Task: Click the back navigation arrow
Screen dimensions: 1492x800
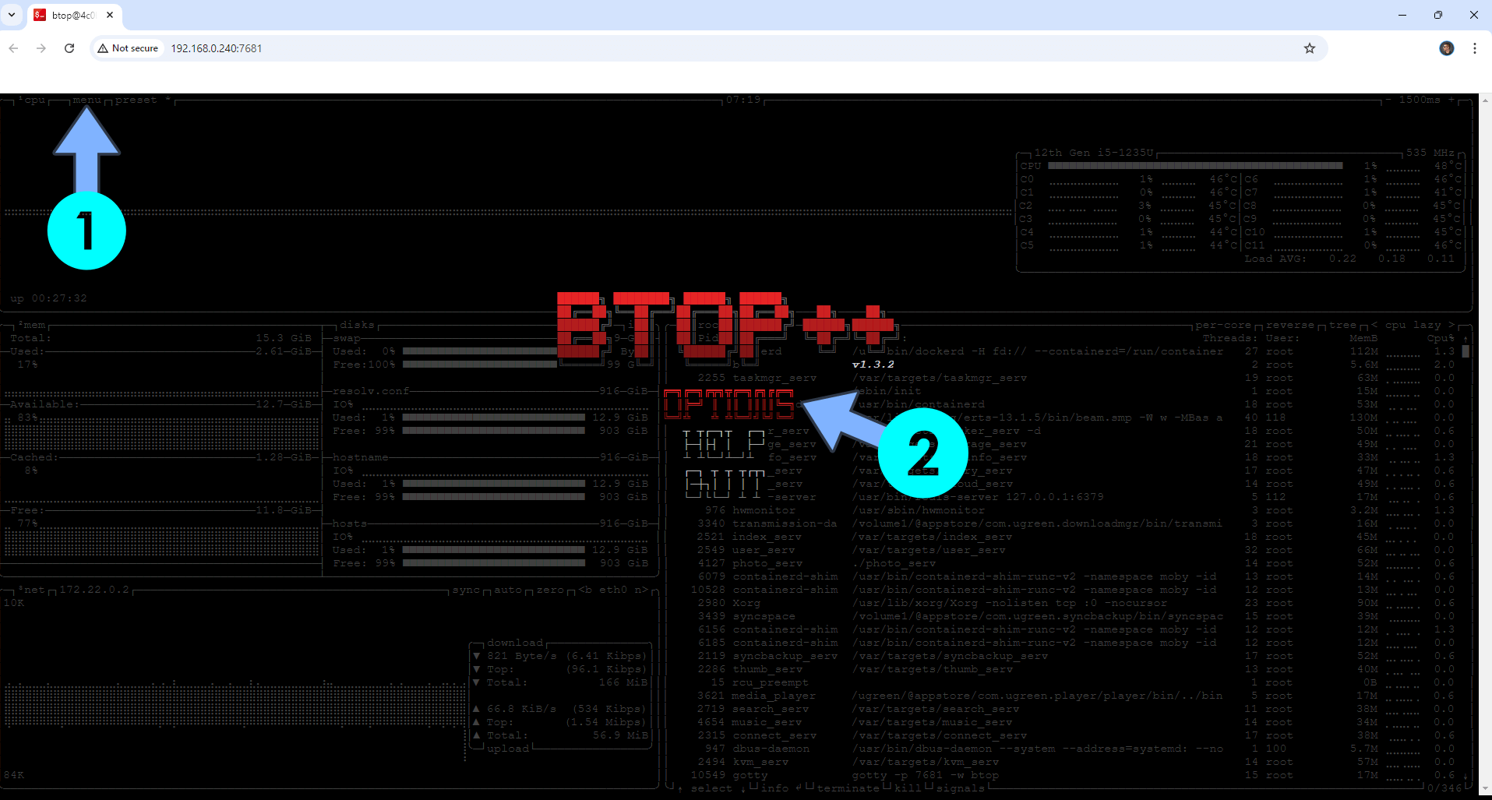Action: click(13, 48)
